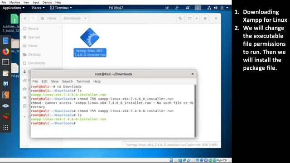Close the root@Kali terminal window
Viewport: 290px width, 163px height.
click(193, 74)
